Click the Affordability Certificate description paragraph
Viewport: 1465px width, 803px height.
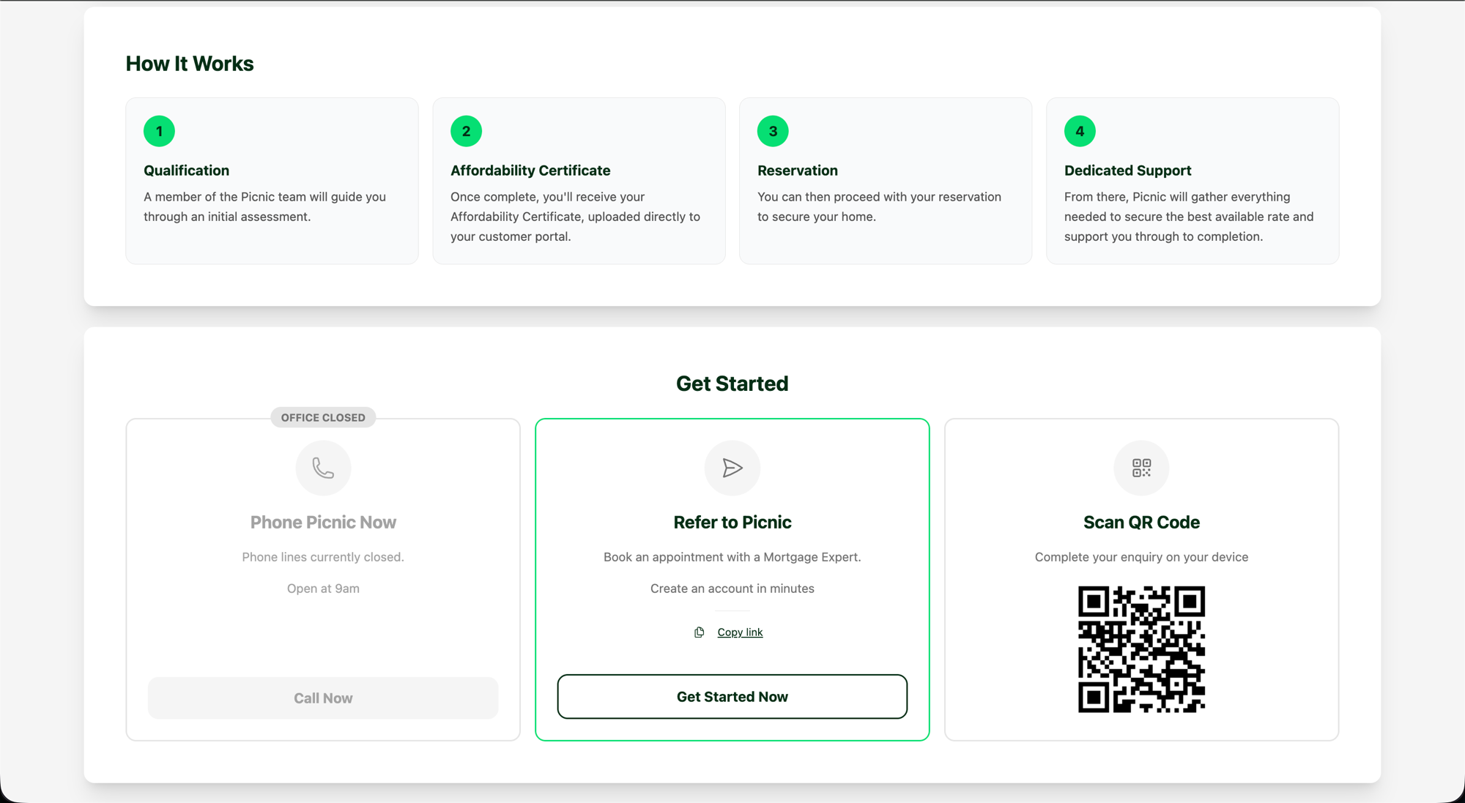coord(576,217)
